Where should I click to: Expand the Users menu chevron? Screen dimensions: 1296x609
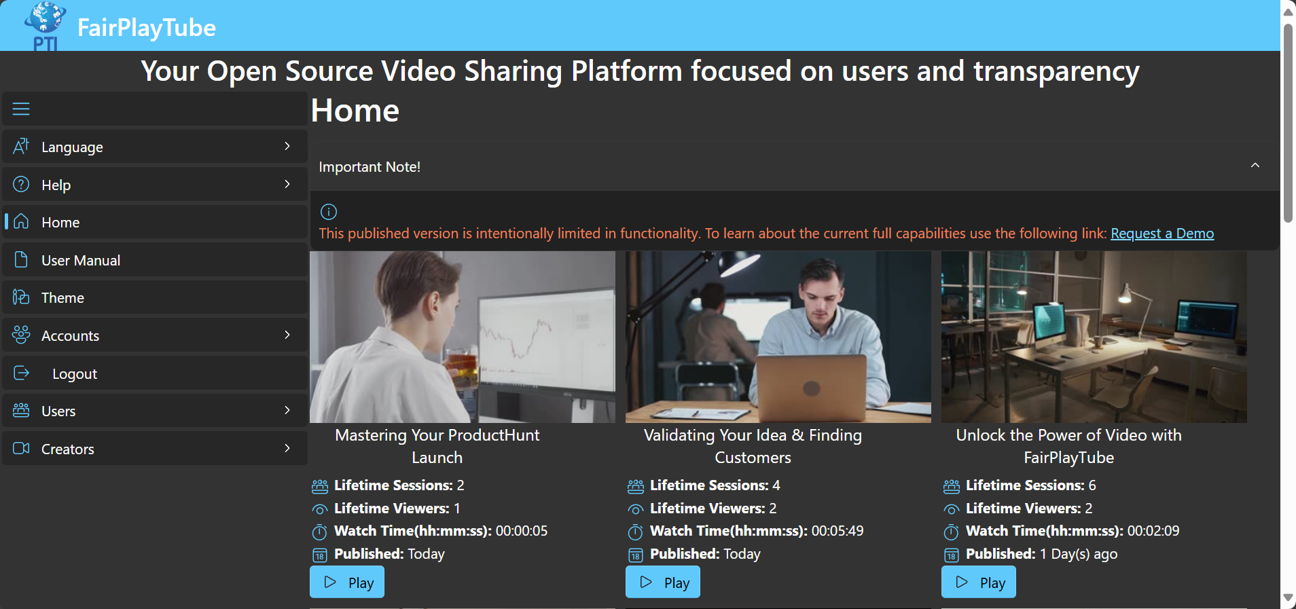coord(287,410)
